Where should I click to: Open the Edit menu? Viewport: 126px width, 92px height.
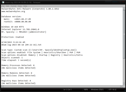pos(8,6)
